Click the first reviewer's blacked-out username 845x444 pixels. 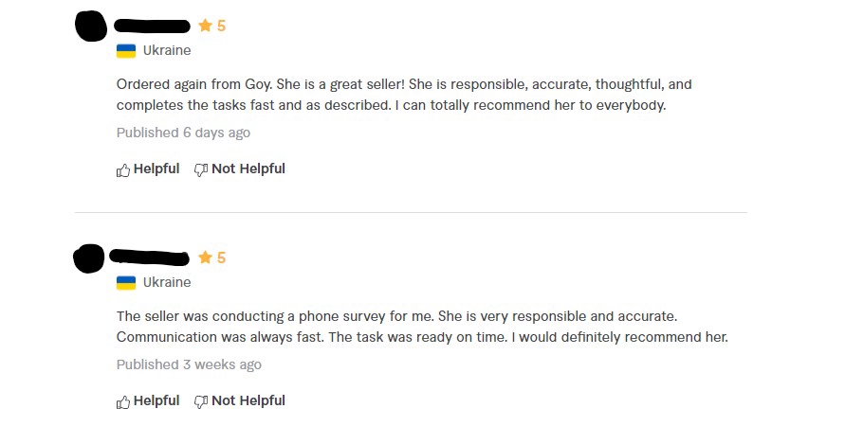coord(152,26)
